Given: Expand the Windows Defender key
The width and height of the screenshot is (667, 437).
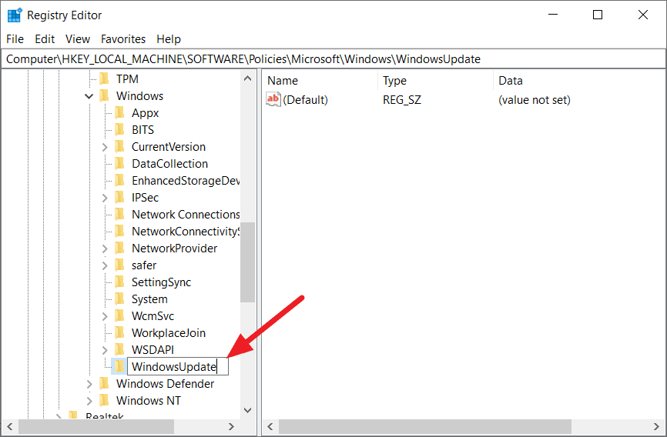Looking at the screenshot, I should pos(89,384).
